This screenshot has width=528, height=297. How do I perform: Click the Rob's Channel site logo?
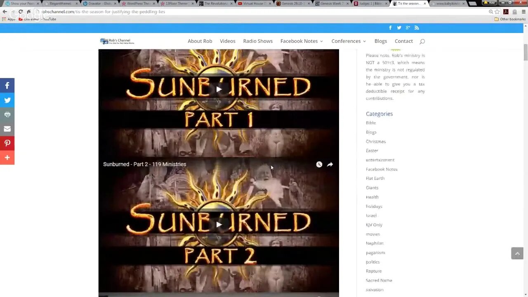point(117,41)
